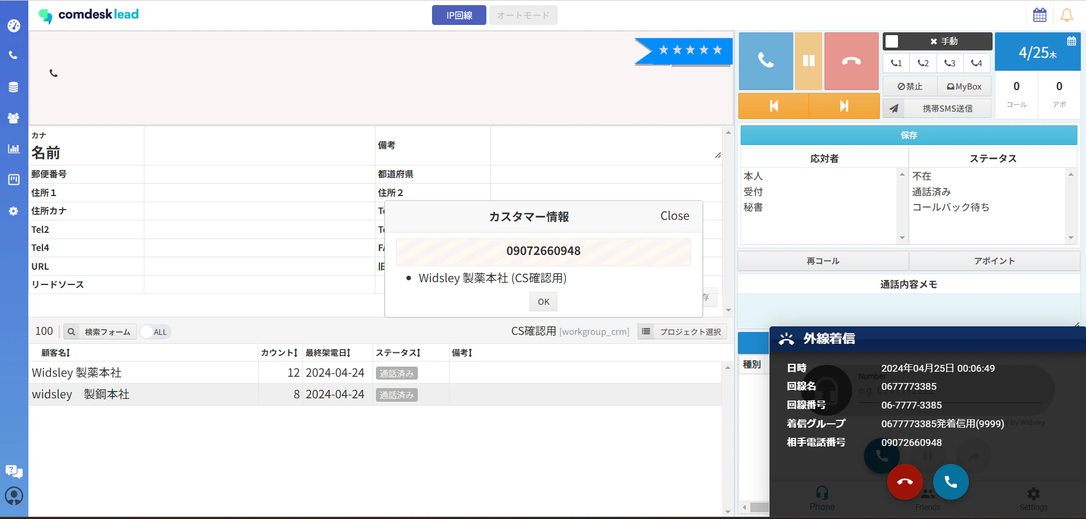Click the 備考 text area
Image resolution: width=1086 pixels, height=519 pixels.
606,146
